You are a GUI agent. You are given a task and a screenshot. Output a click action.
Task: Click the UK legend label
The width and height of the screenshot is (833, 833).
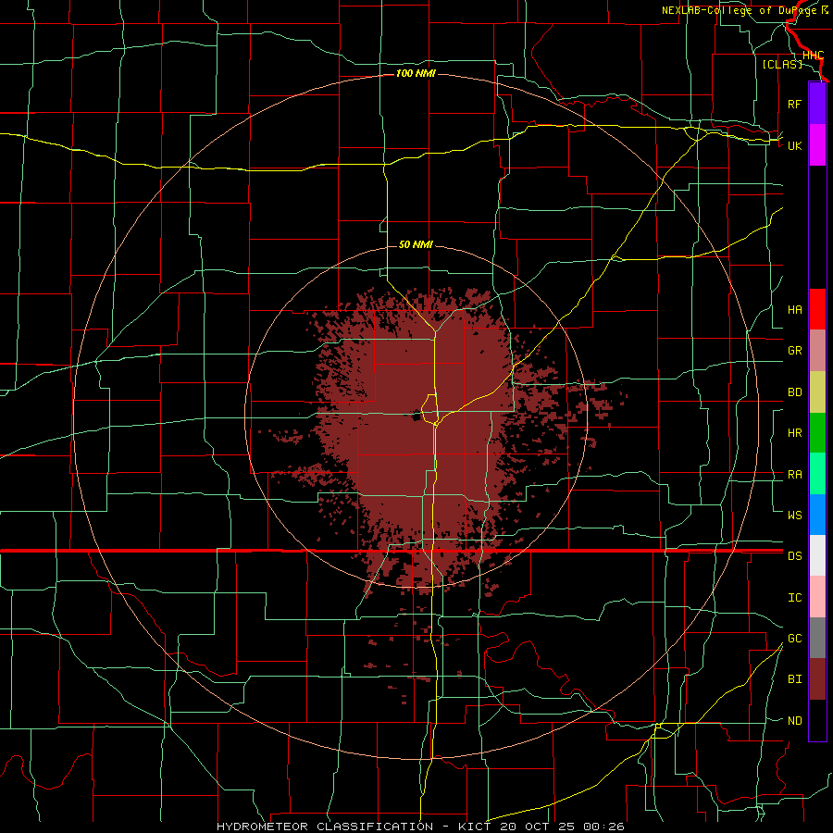795,145
